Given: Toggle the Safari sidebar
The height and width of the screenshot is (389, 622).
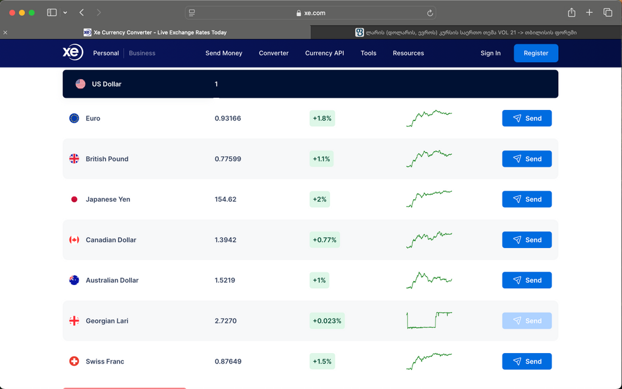Looking at the screenshot, I should 52,13.
